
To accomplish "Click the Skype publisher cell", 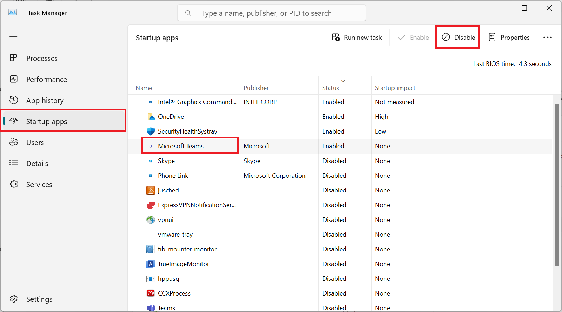I will pyautogui.click(x=252, y=161).
